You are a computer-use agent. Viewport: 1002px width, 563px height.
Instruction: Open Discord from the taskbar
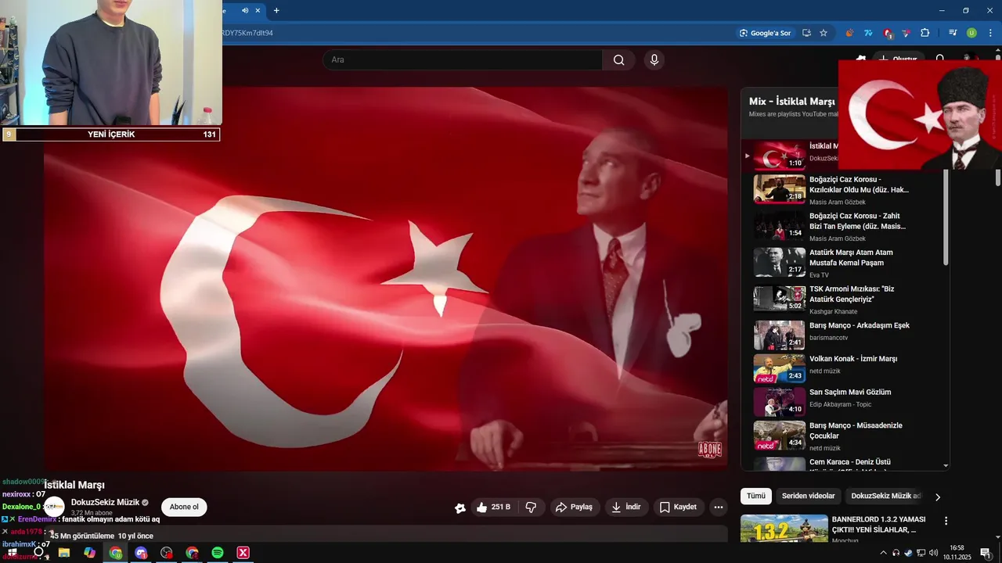[x=141, y=553]
